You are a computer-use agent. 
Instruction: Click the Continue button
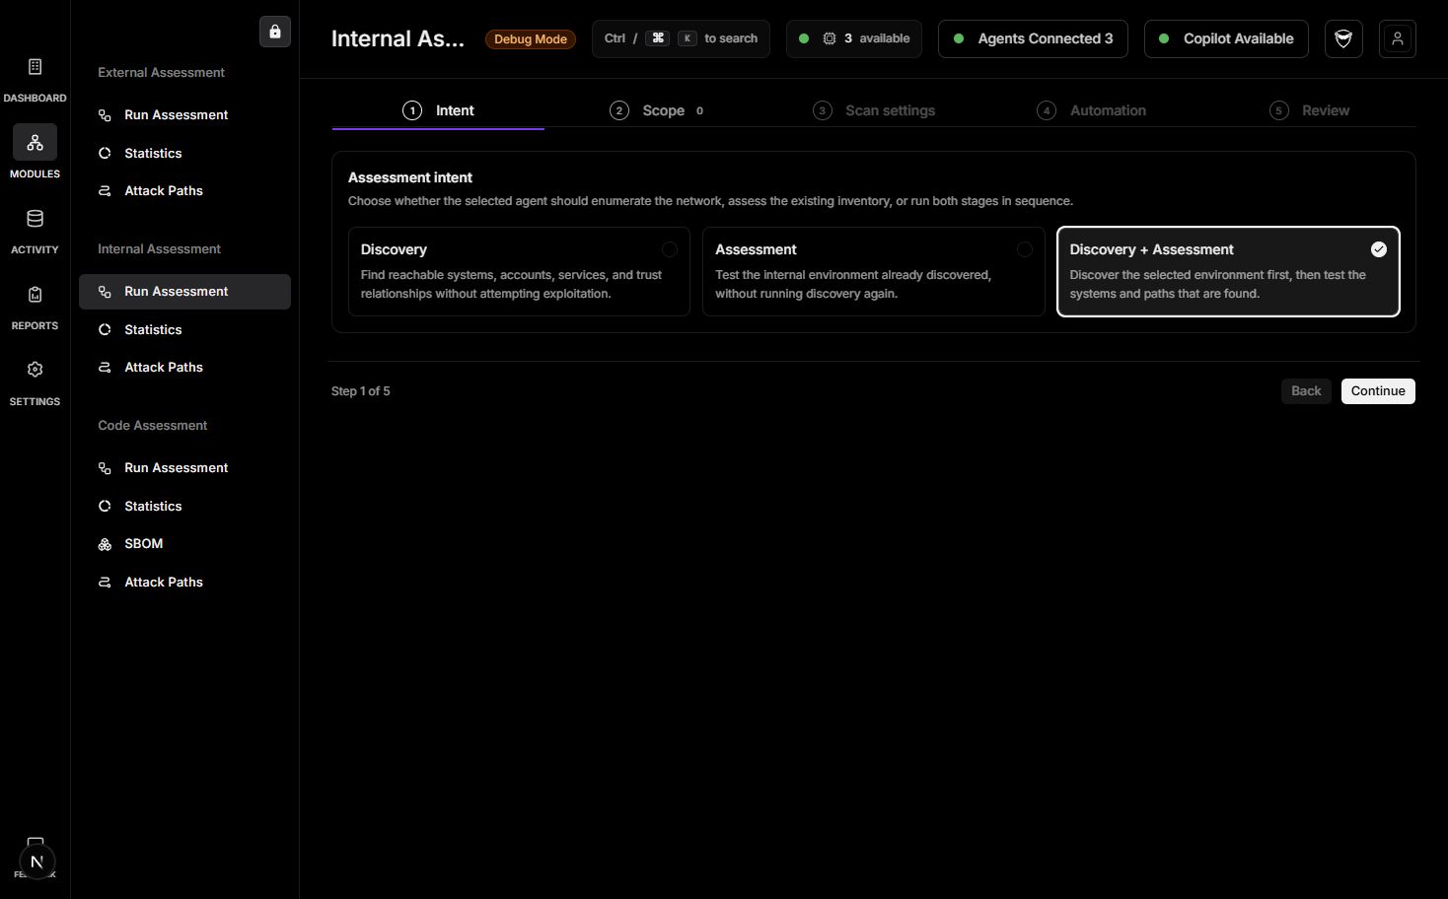point(1378,391)
